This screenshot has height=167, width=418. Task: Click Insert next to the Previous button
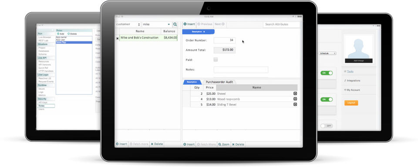(x=189, y=24)
